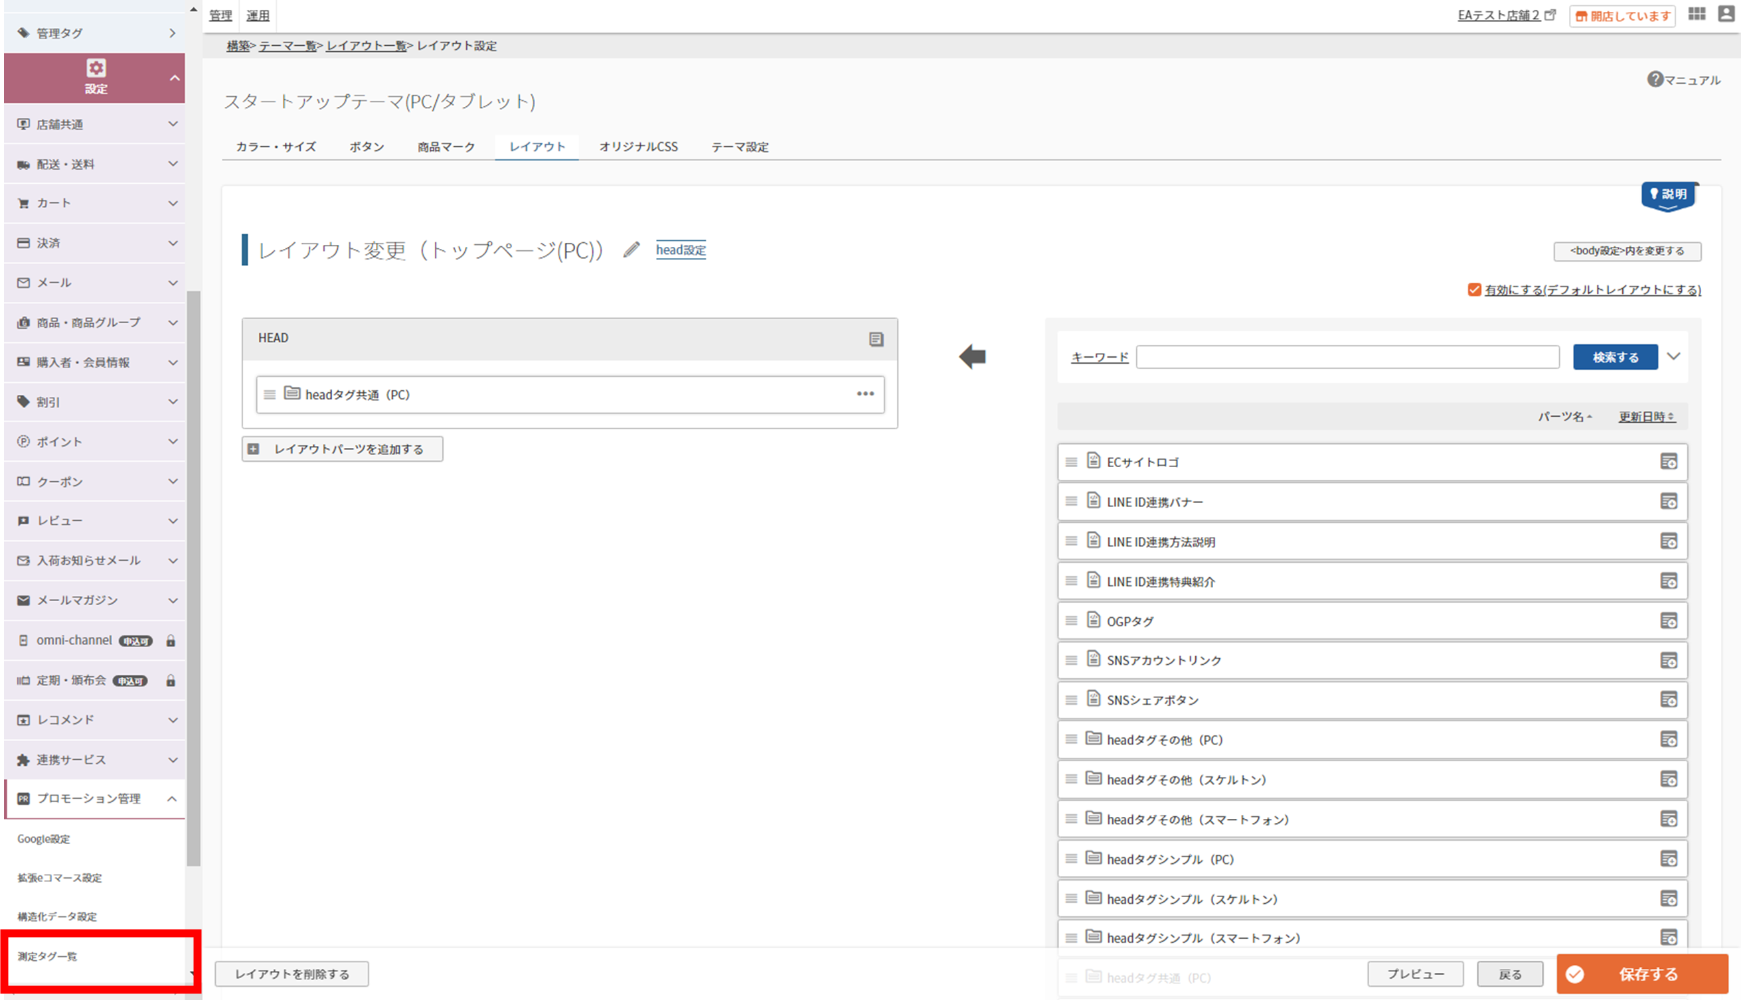The width and height of the screenshot is (1741, 1000).
Task: Expand 商品・商品グループ sidebar menu
Action: [x=94, y=322]
